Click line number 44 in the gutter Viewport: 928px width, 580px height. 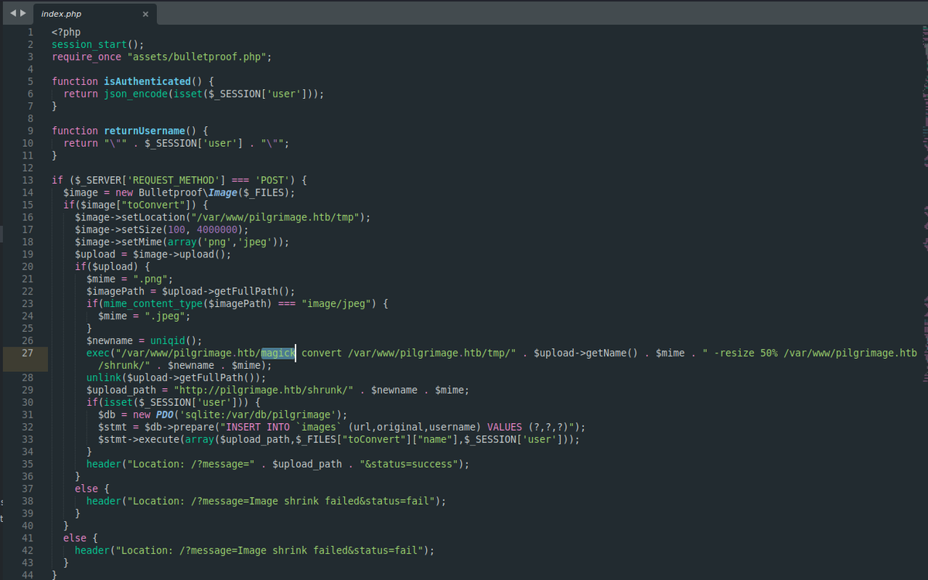click(x=27, y=575)
